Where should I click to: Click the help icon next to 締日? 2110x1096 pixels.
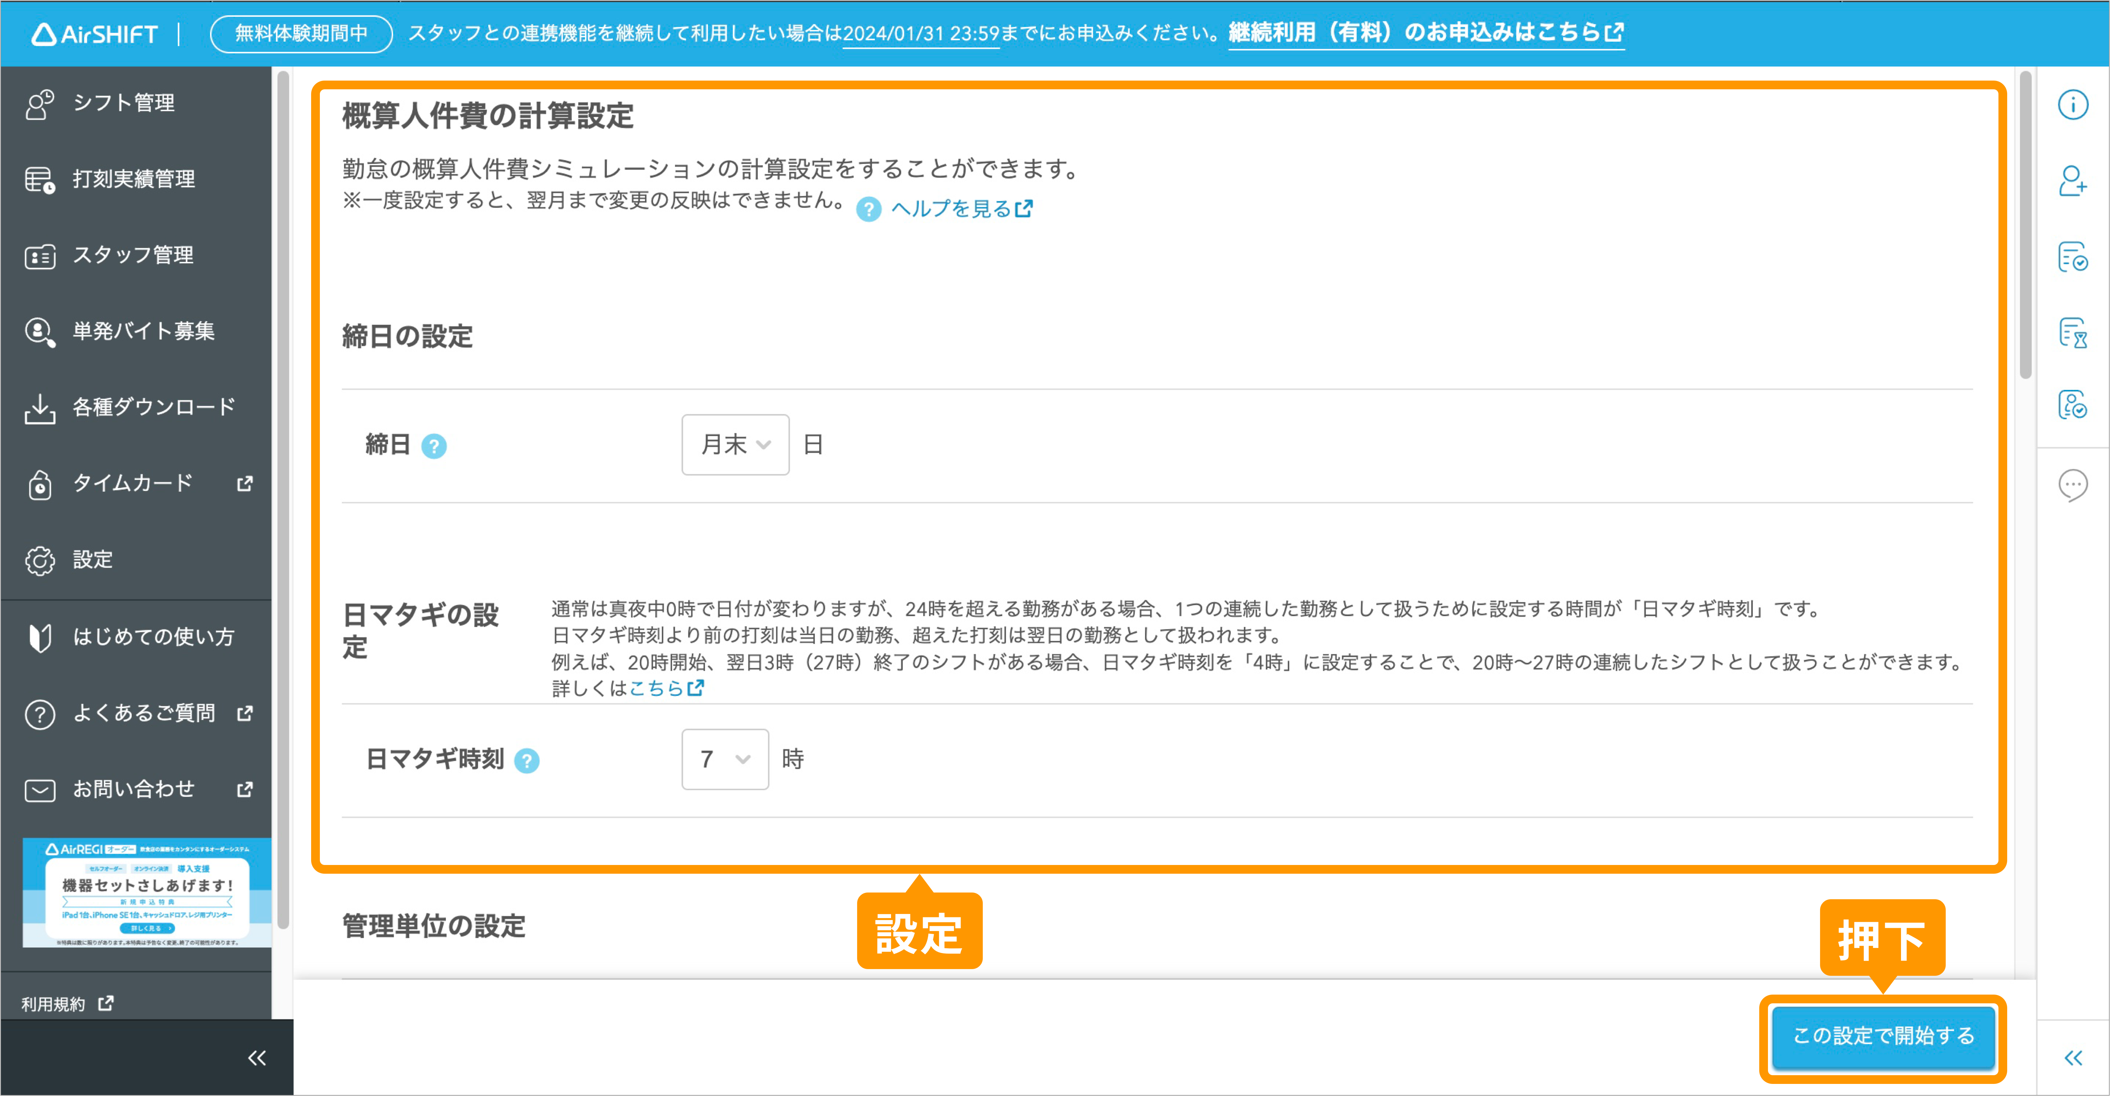coord(433,446)
